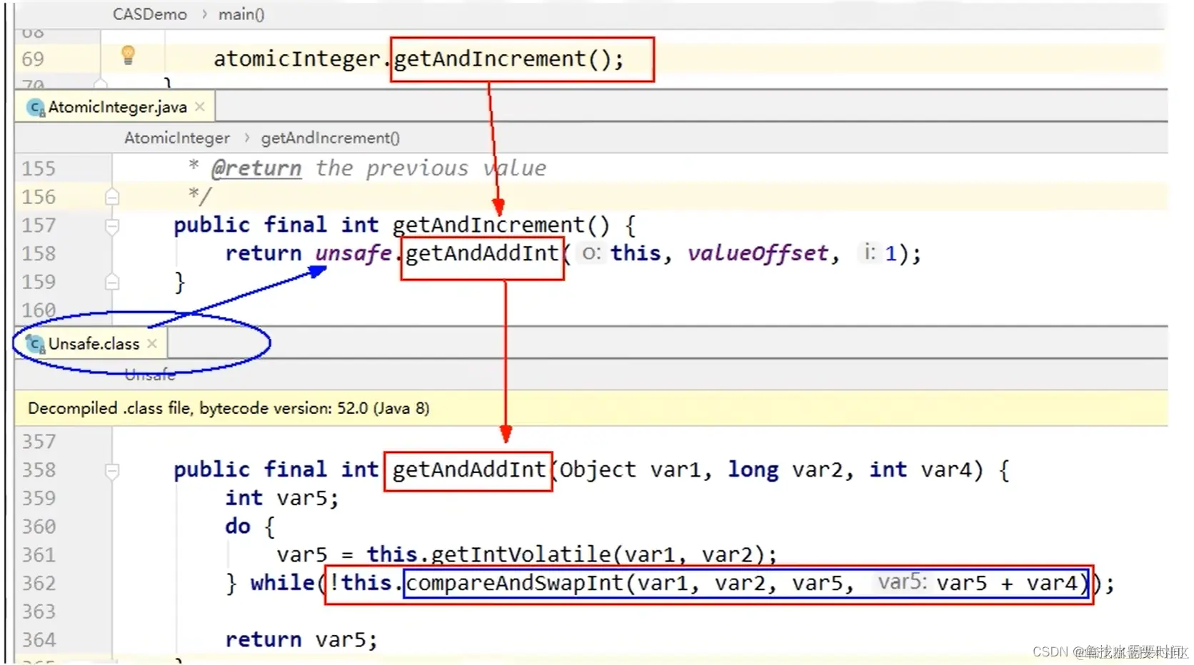Click line number 158 in the gutter
Image resolution: width=1194 pixels, height=665 pixels.
click(x=39, y=253)
